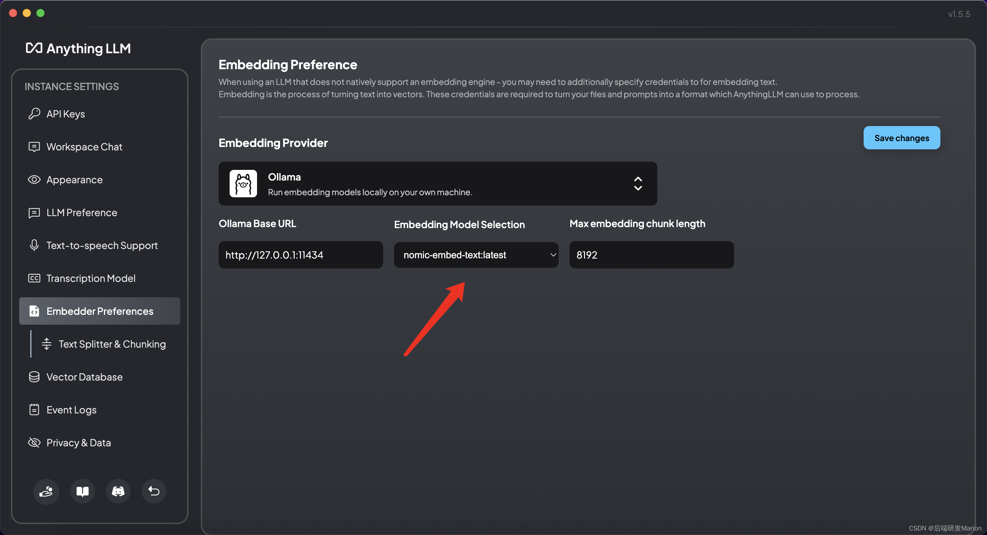Click the Privacy & Data crossed-eye icon
987x535 pixels.
tap(34, 443)
